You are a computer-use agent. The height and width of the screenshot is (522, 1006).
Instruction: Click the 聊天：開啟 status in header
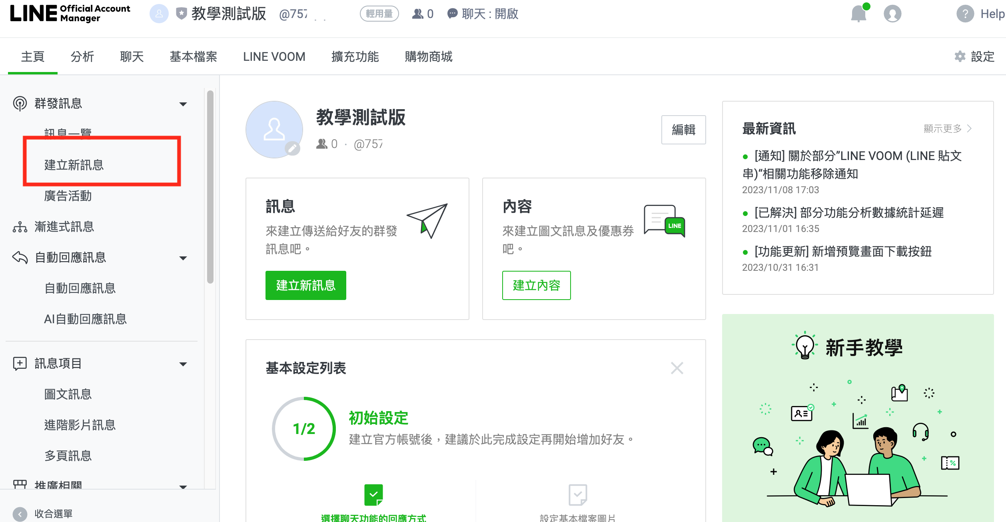point(483,14)
